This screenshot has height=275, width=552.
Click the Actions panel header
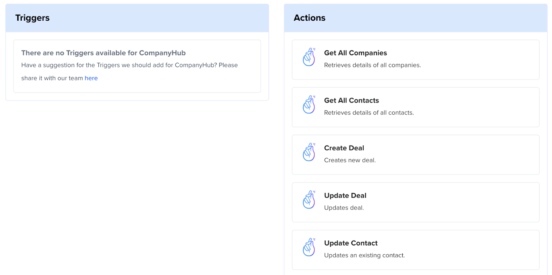[309, 18]
